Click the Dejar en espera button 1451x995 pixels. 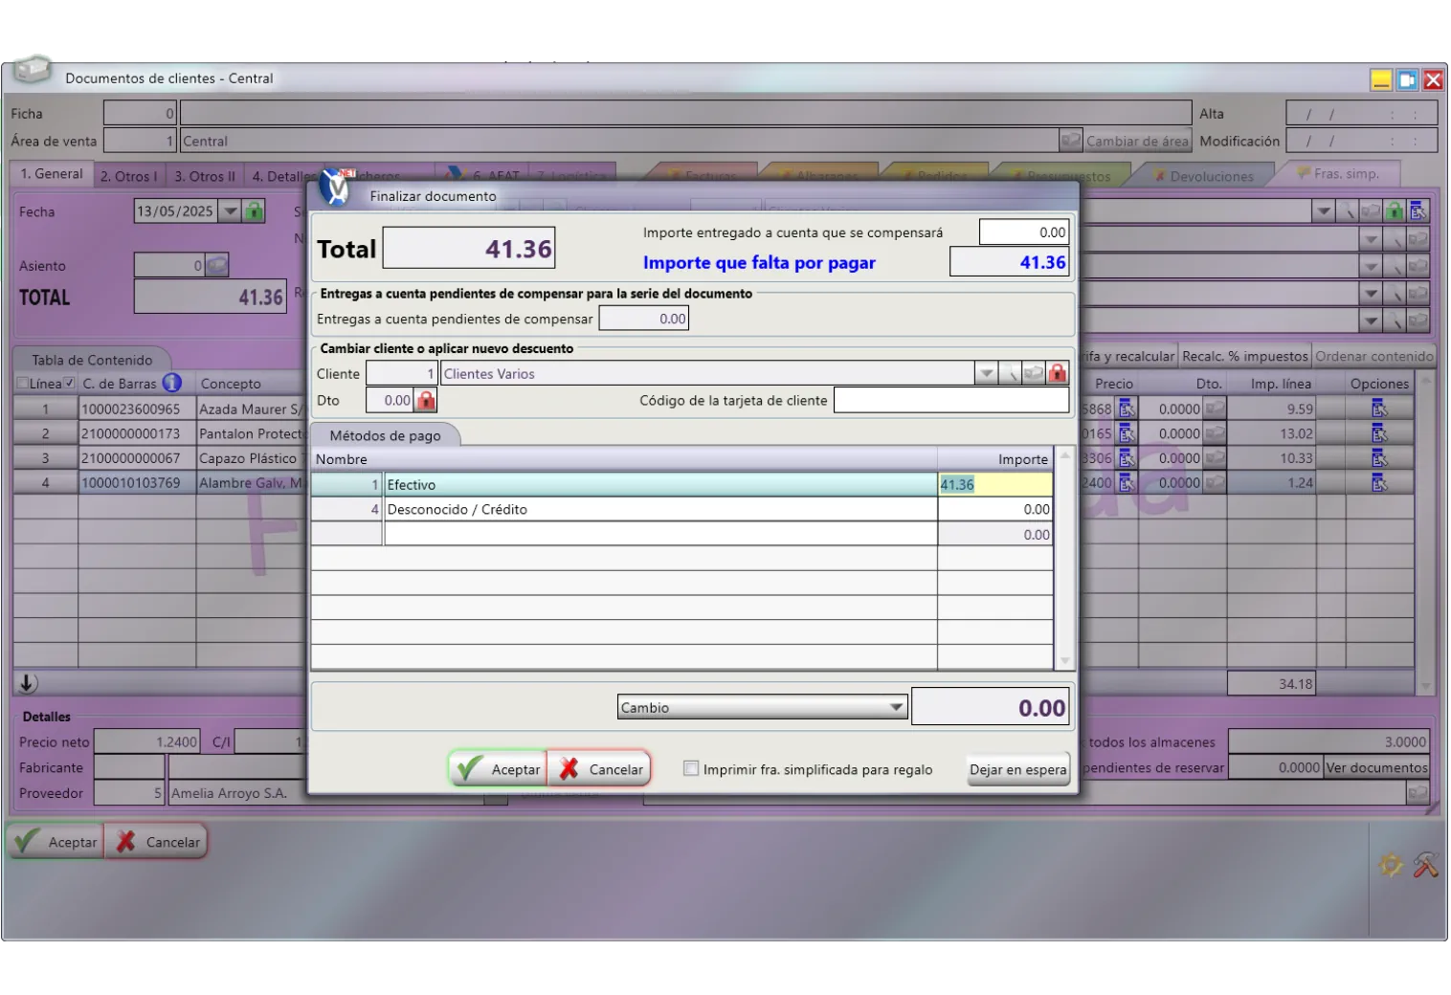click(1017, 770)
